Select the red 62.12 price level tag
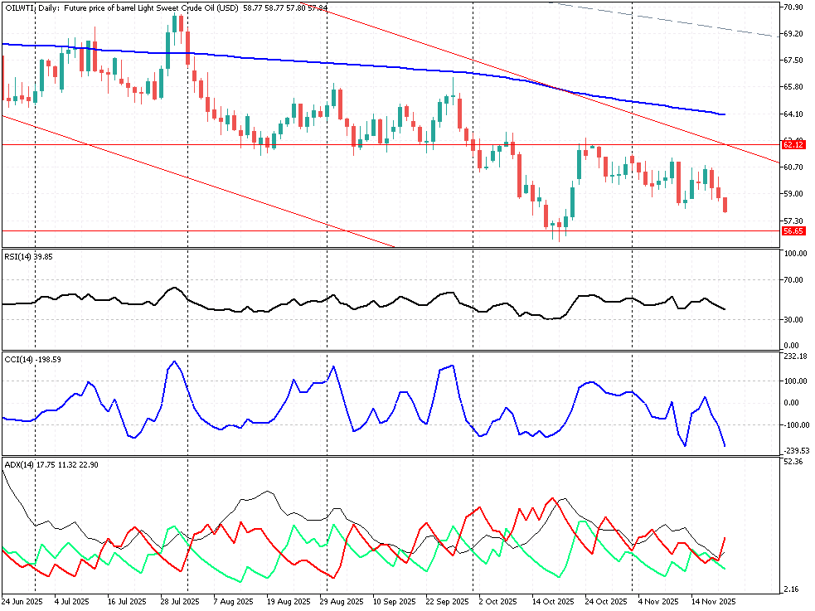Viewport: 815px width, 611px height. 793,144
